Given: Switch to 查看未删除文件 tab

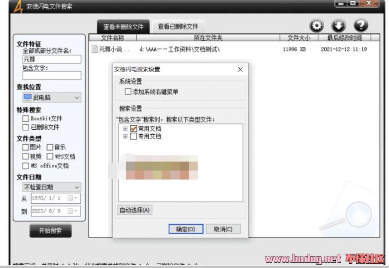Looking at the screenshot, I should [123, 27].
